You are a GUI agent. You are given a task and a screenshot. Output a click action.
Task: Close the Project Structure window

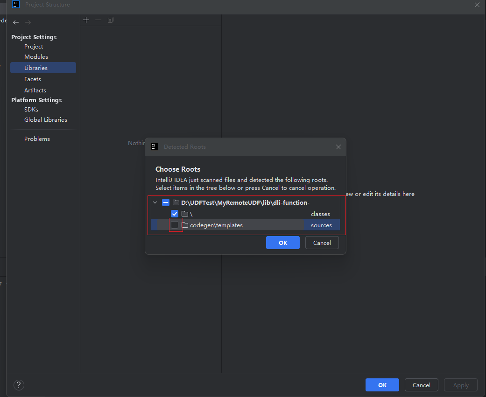pos(477,5)
